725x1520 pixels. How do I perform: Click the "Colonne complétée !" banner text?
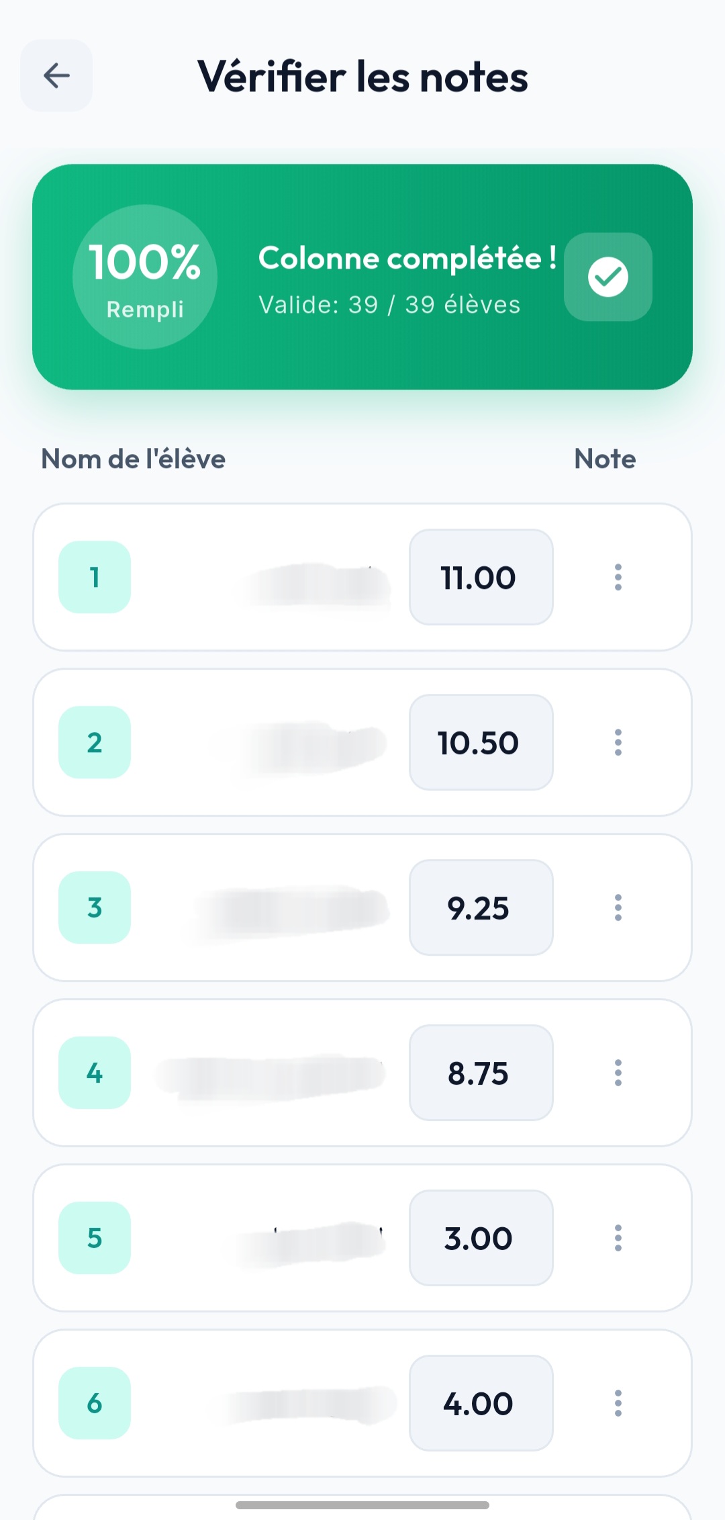[x=407, y=259]
